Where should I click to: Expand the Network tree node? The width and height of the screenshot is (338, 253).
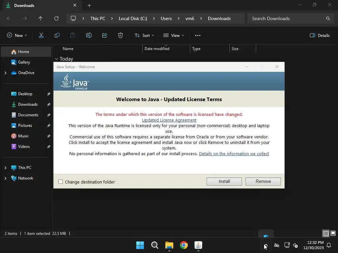(x=5, y=178)
